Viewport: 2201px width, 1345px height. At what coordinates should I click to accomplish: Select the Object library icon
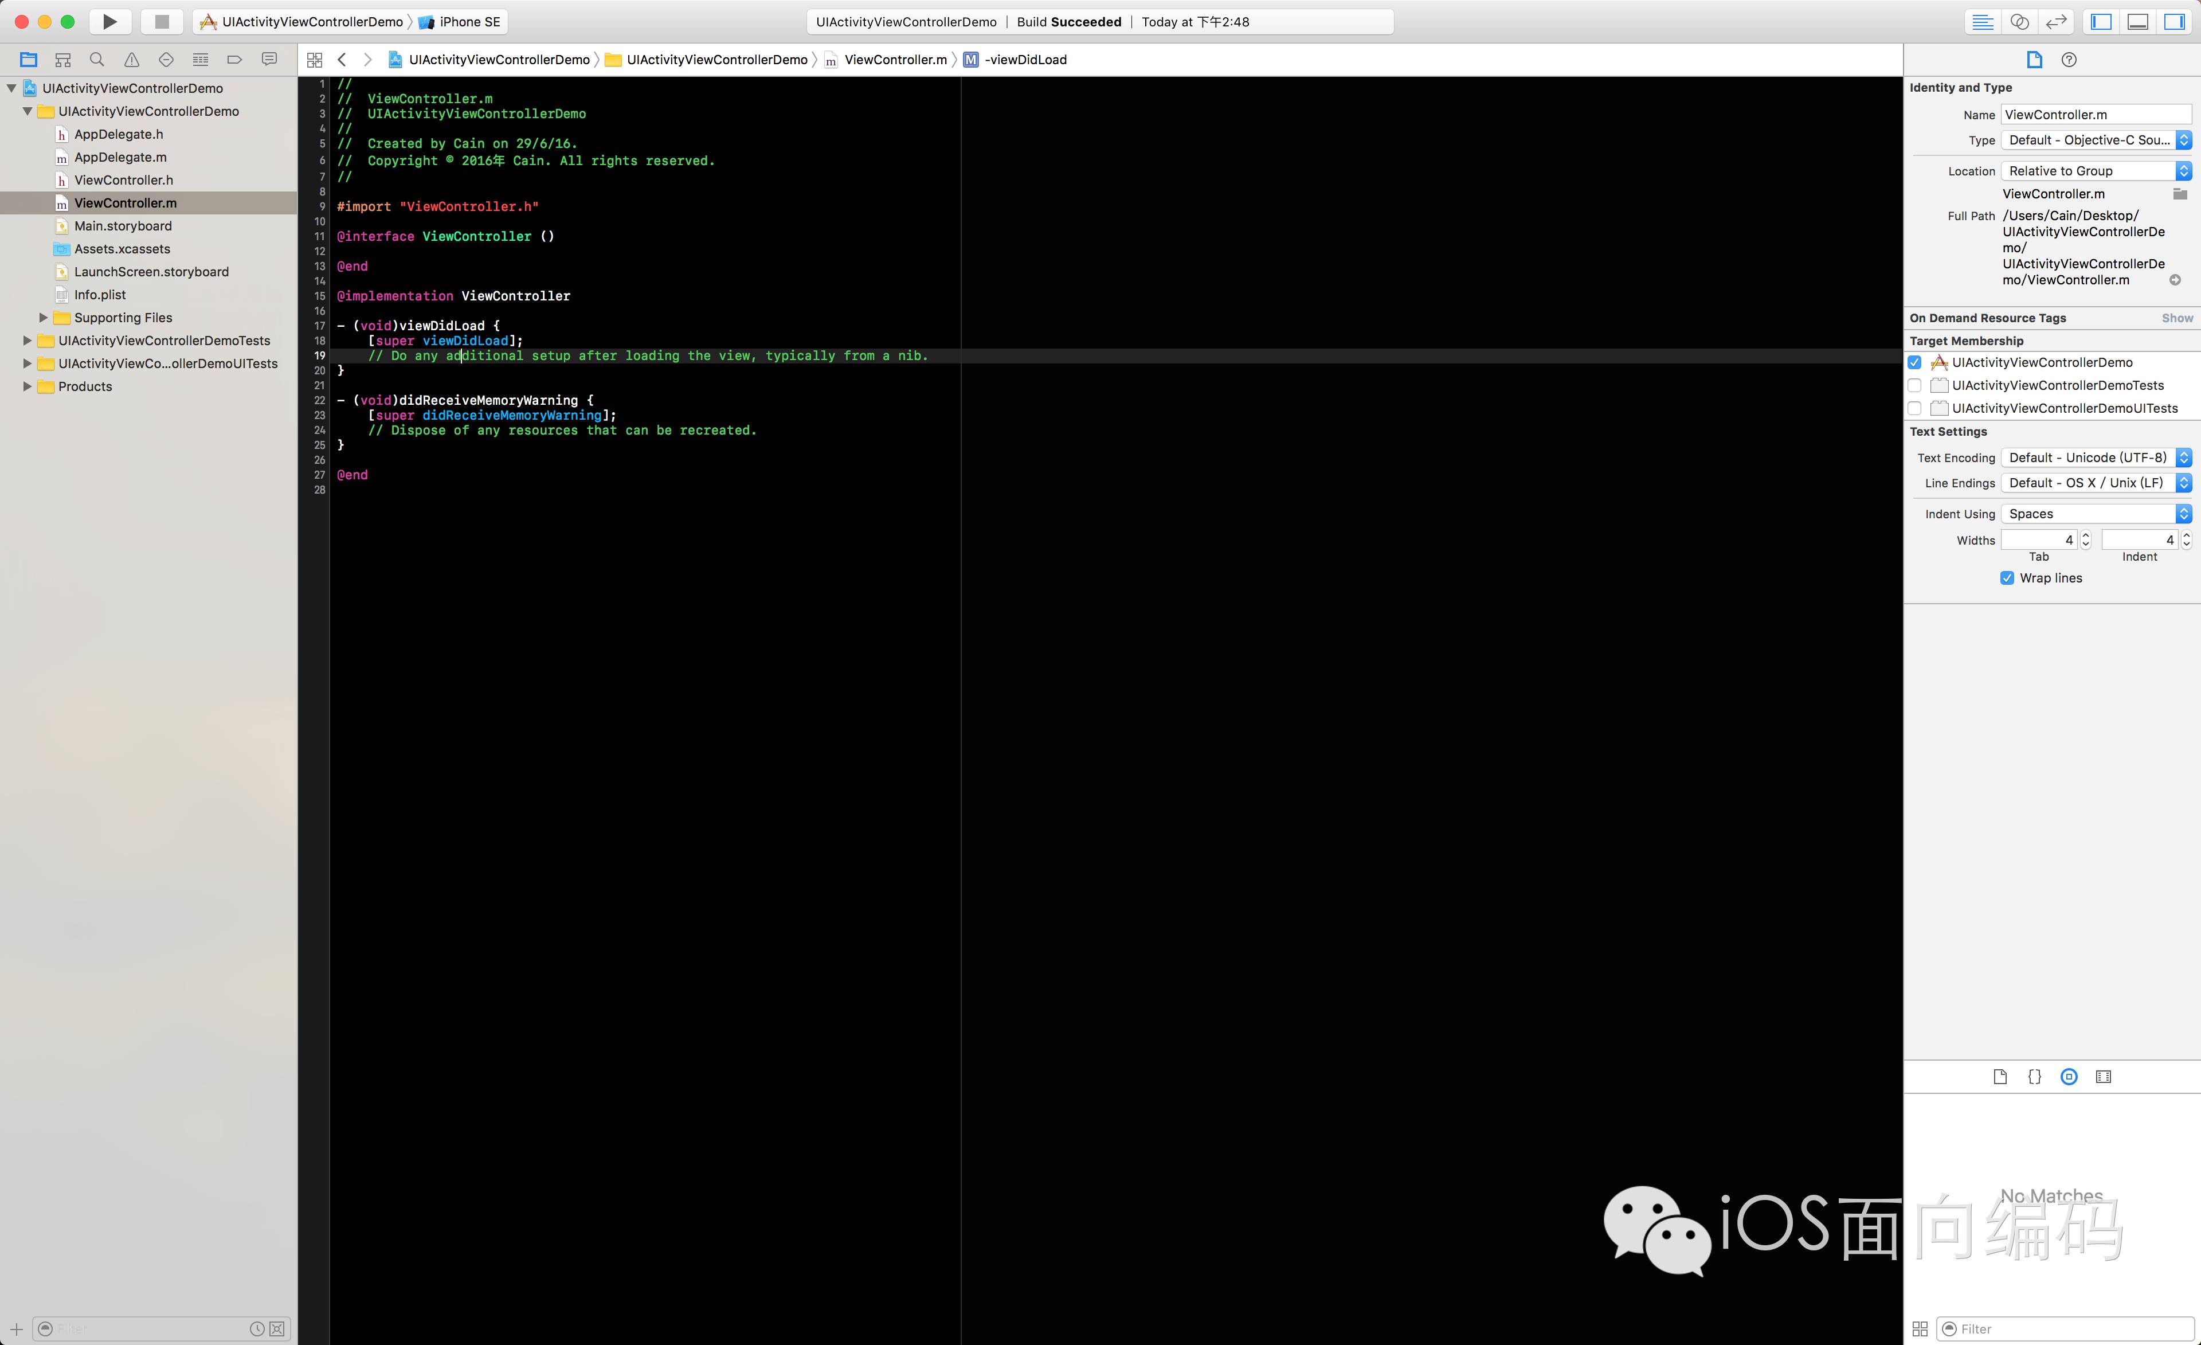point(2069,1077)
